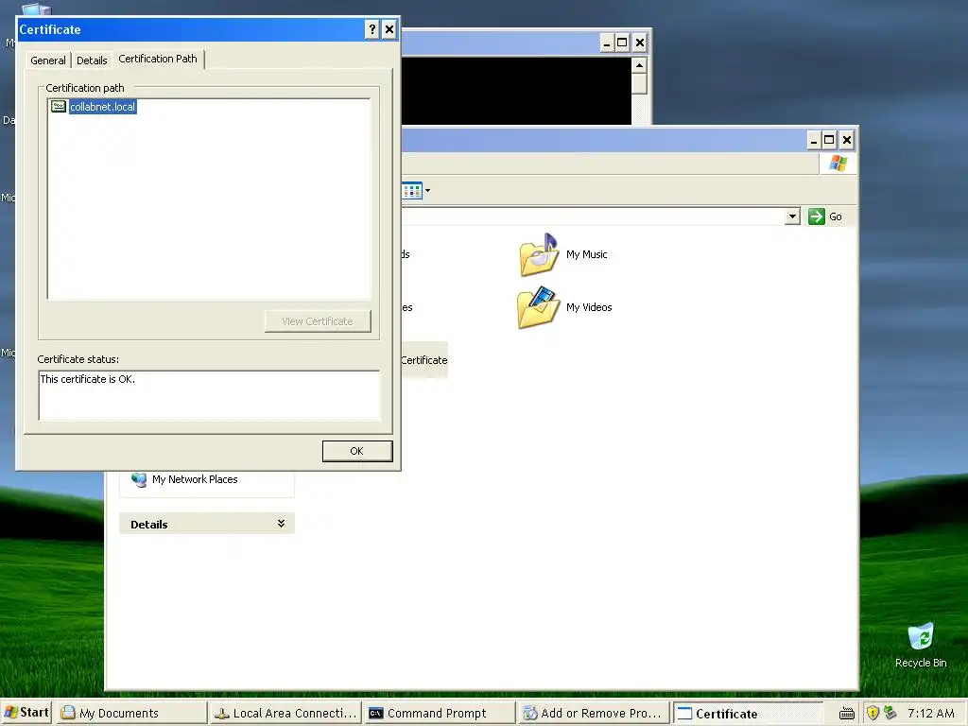The width and height of the screenshot is (968, 726).
Task: Switch to Add or Remove Programs taskbar button
Action: click(593, 713)
